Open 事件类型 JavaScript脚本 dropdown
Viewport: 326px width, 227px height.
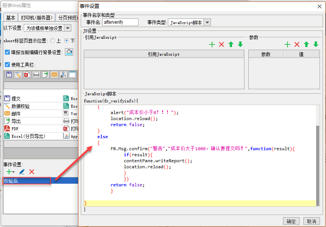pos(207,23)
